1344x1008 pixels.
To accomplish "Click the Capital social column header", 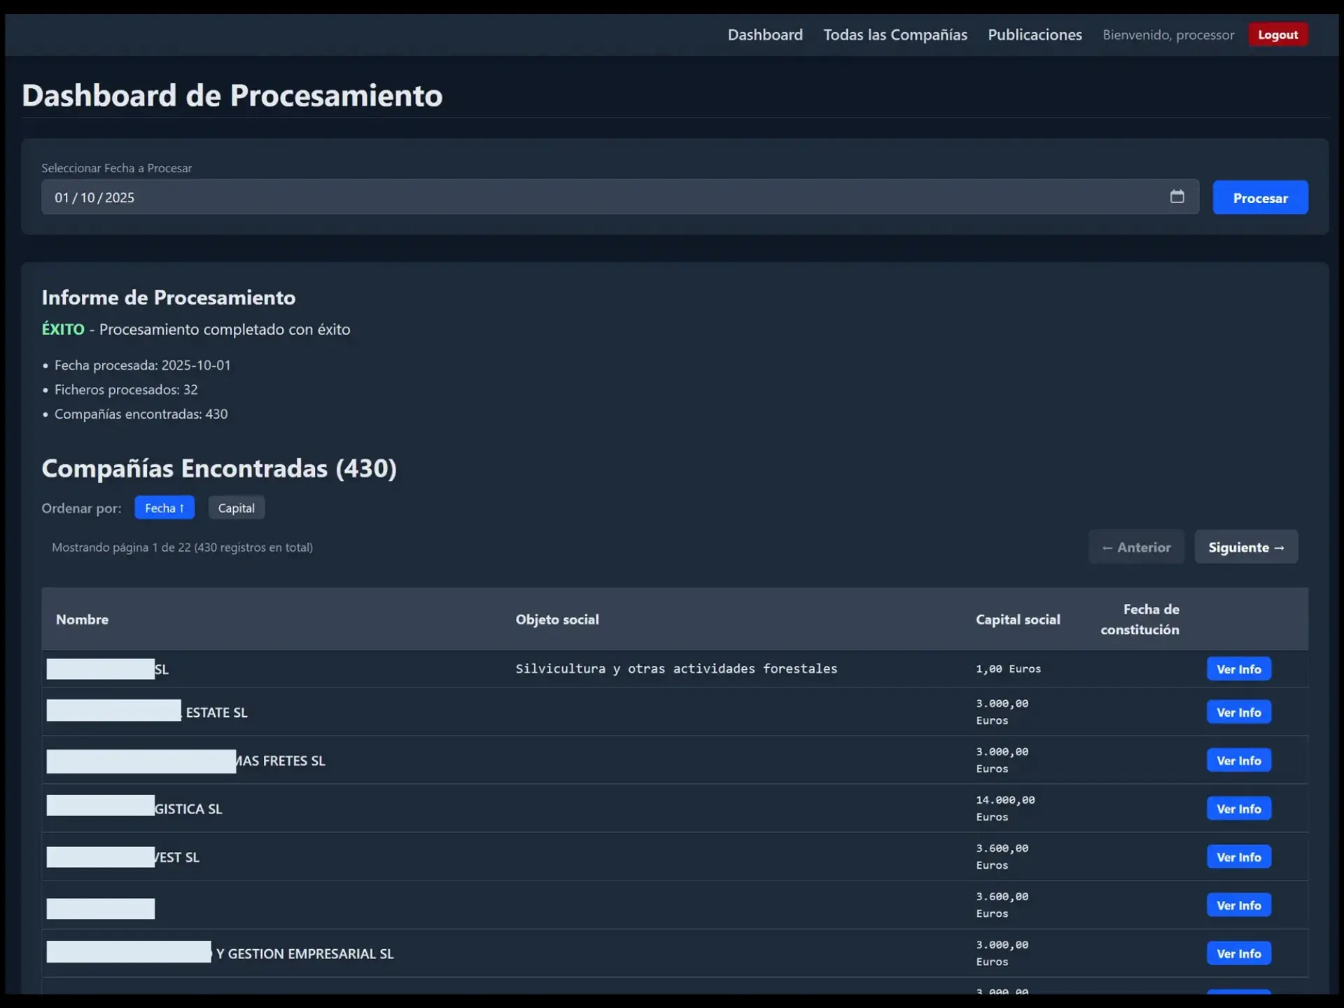I will pyautogui.click(x=1018, y=619).
